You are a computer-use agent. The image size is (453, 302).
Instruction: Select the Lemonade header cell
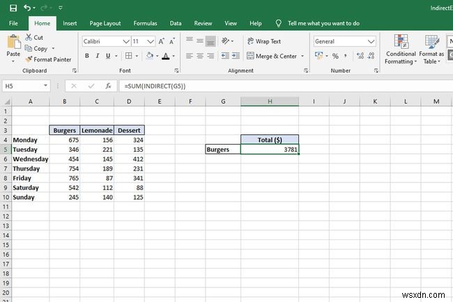click(x=97, y=130)
